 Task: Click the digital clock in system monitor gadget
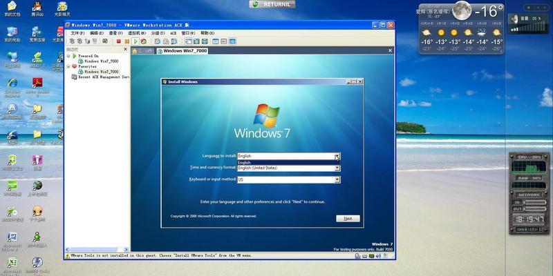(529, 220)
